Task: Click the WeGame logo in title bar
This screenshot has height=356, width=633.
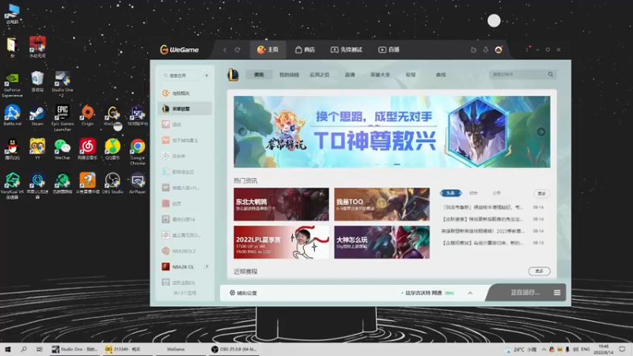Action: (x=180, y=50)
